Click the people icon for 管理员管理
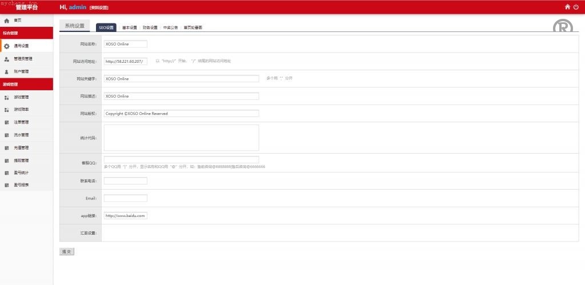585x285 pixels. [7, 59]
